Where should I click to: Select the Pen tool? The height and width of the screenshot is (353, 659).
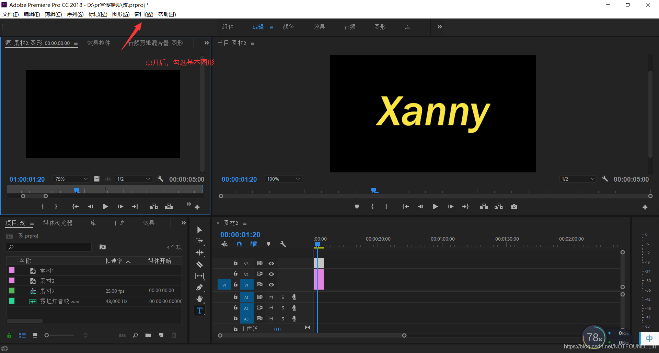199,288
